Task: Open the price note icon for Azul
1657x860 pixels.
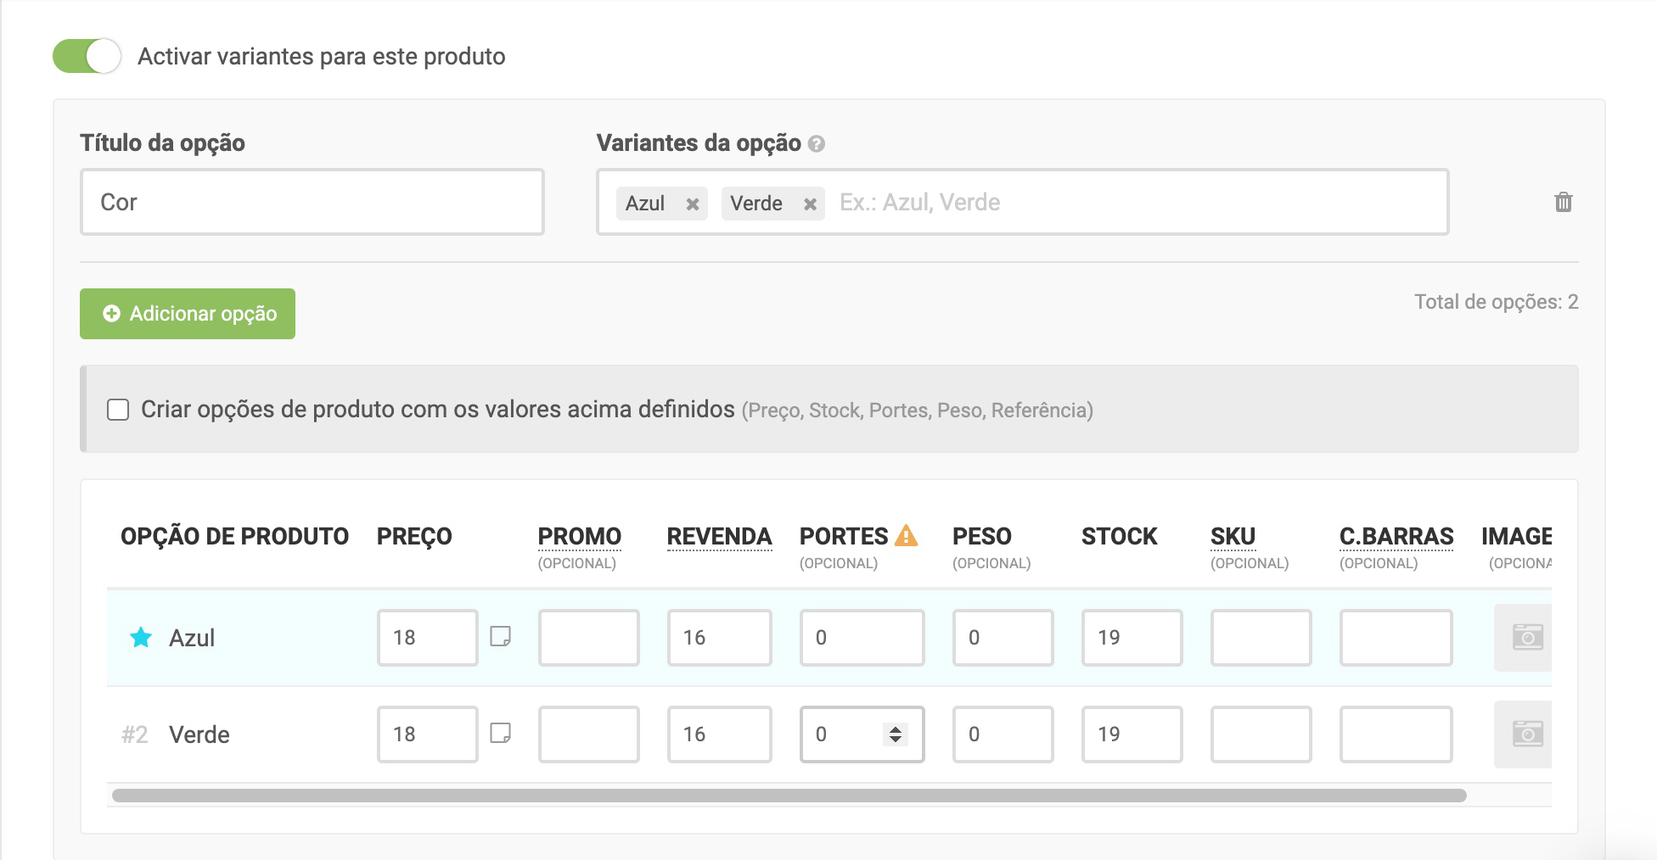Action: 501,636
